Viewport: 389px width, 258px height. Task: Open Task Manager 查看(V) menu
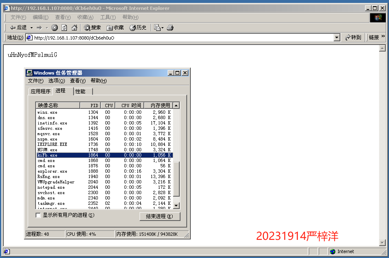coord(78,81)
